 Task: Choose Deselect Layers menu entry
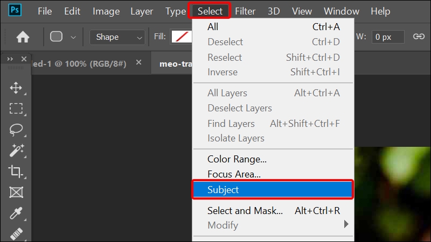[x=273, y=108]
